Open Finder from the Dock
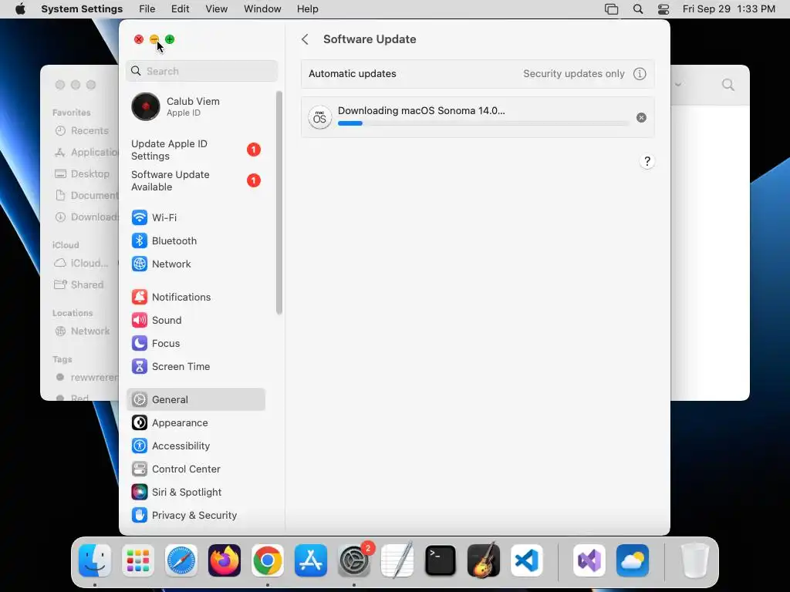The width and height of the screenshot is (790, 592). pyautogui.click(x=95, y=560)
